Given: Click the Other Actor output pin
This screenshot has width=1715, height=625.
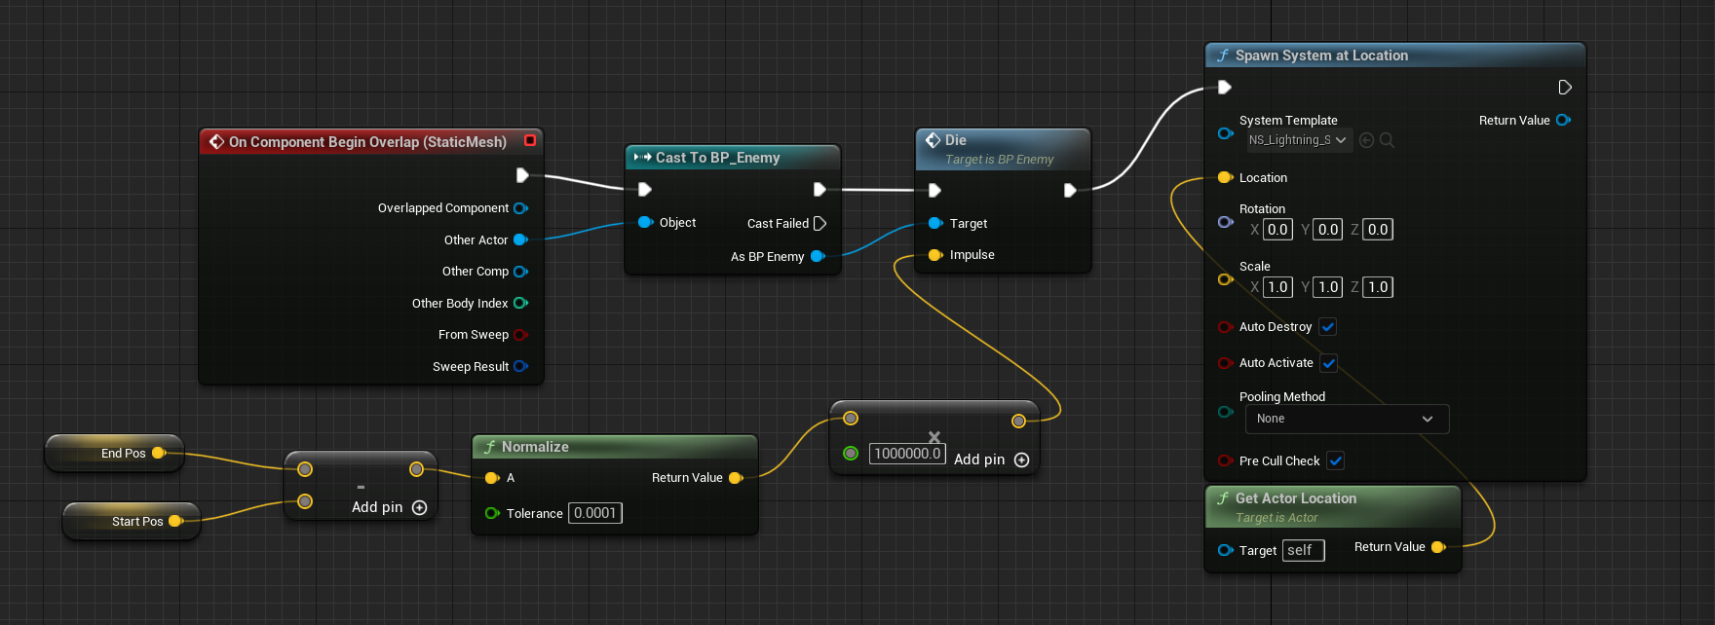Looking at the screenshot, I should click(x=520, y=239).
